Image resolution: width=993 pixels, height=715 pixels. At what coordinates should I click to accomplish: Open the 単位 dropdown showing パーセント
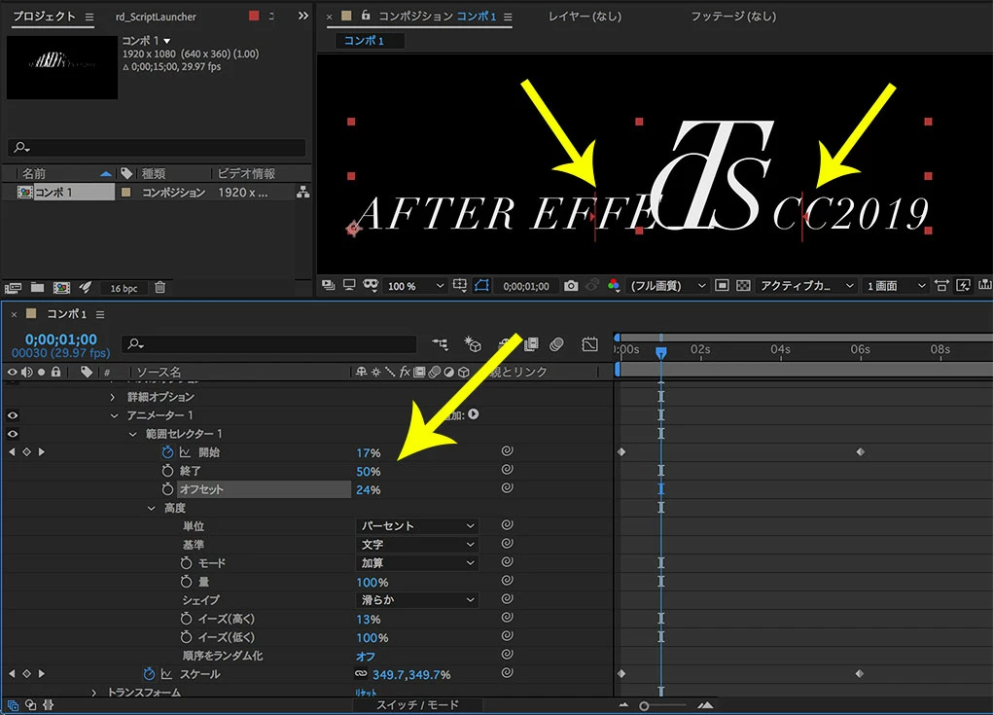point(417,525)
